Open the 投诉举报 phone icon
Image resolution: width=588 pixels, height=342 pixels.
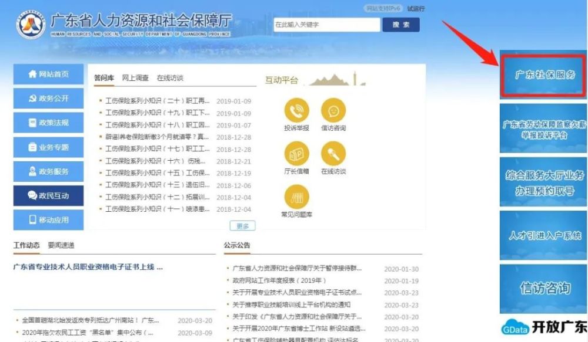click(296, 110)
